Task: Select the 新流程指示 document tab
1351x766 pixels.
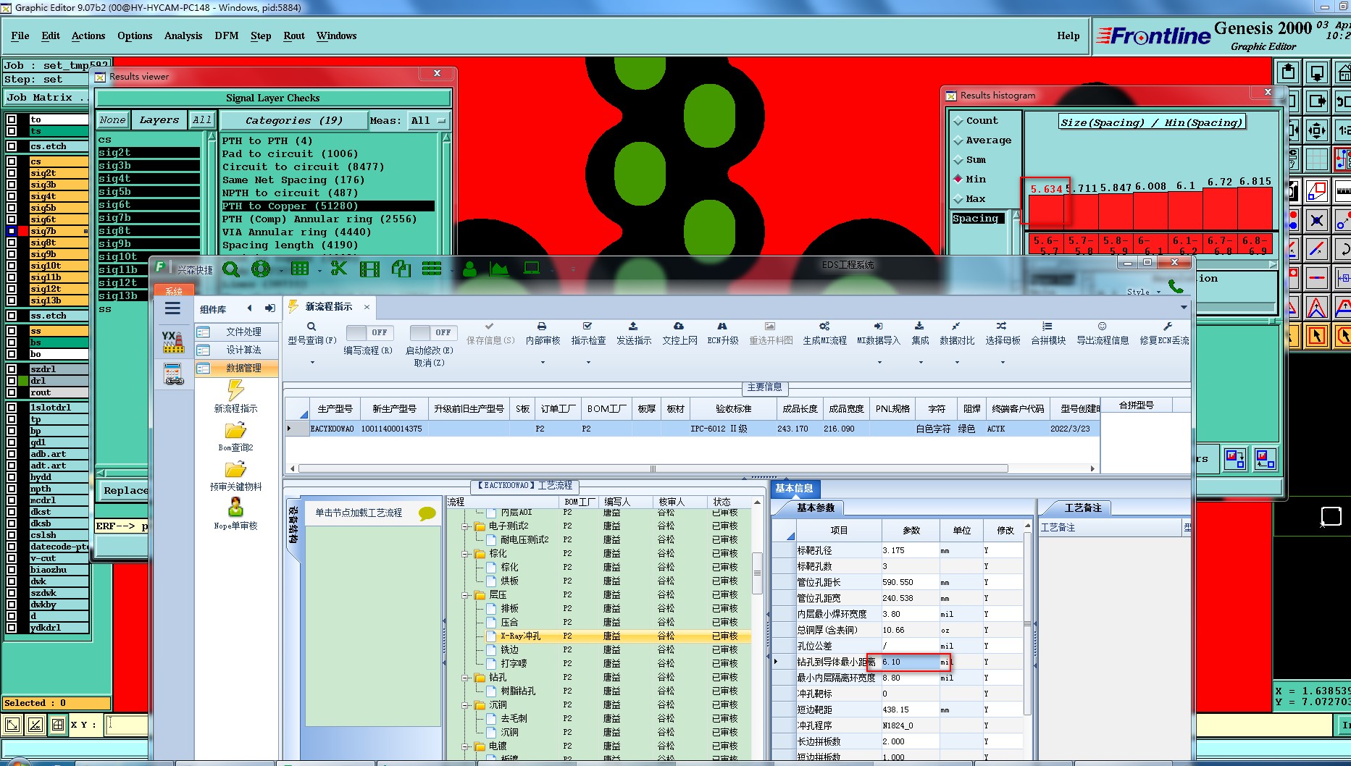Action: [329, 307]
